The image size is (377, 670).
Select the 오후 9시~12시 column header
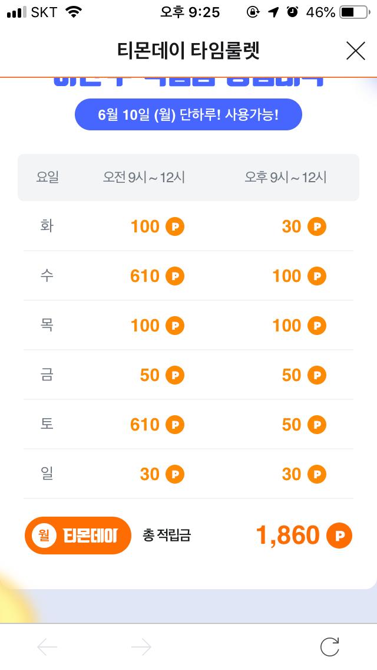(x=286, y=177)
